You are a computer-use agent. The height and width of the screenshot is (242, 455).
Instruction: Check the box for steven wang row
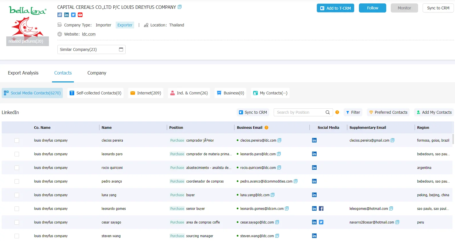(x=17, y=236)
